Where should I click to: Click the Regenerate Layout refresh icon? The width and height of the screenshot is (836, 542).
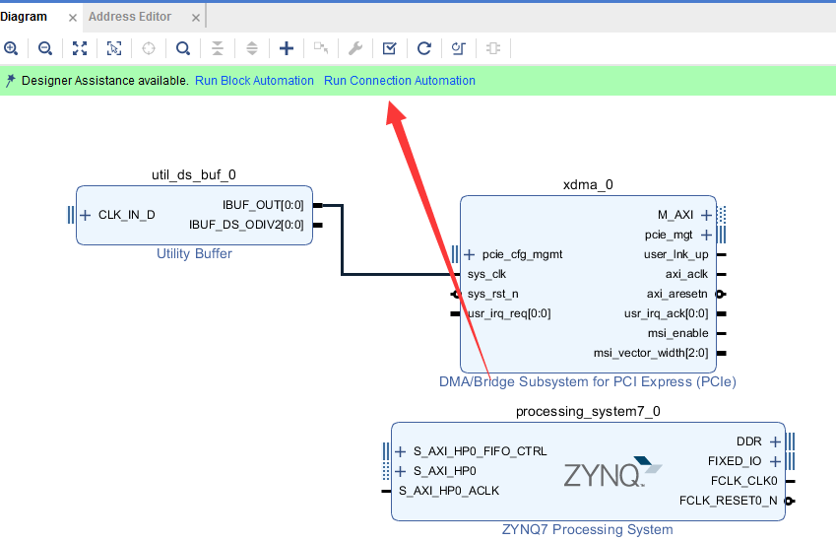tap(424, 48)
